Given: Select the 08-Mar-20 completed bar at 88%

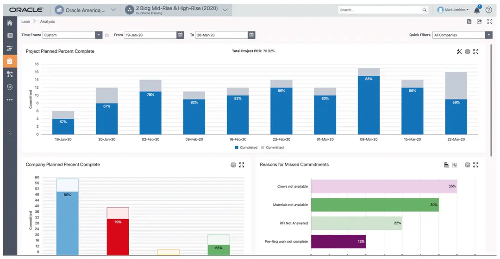Looking at the screenshot, I should point(369,105).
